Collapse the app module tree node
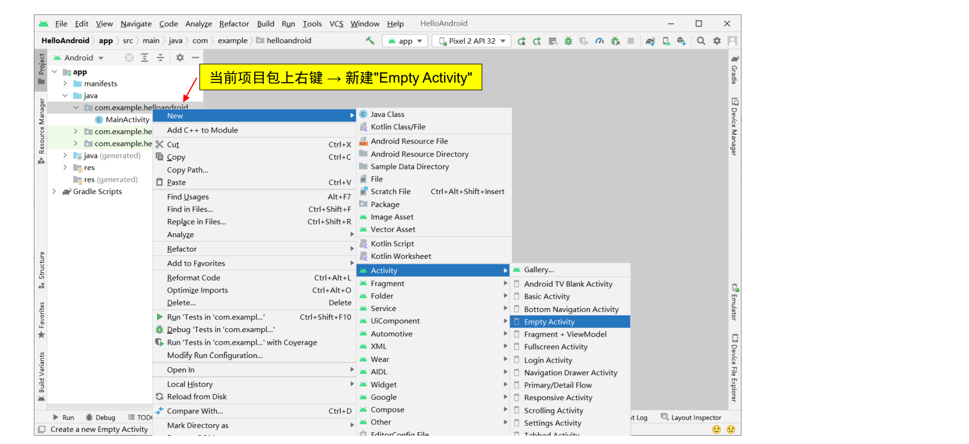Screen dimensions: 969x444 [x=54, y=72]
